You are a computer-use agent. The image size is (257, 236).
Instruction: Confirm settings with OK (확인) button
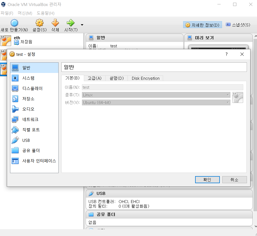click(207, 180)
